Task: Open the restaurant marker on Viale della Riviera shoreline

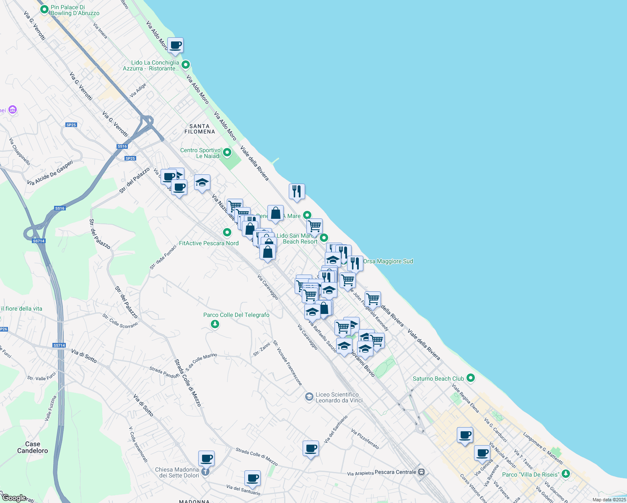Action: [297, 192]
